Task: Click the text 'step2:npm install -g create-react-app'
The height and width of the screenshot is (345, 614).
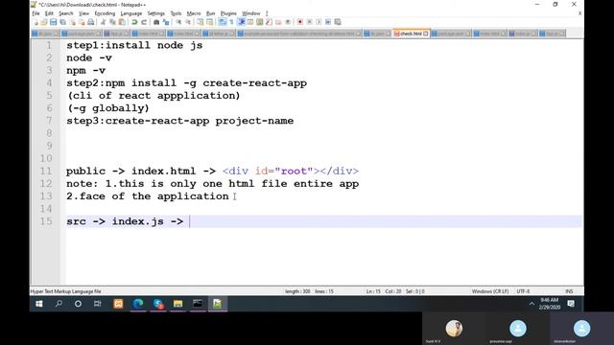Action: [186, 83]
